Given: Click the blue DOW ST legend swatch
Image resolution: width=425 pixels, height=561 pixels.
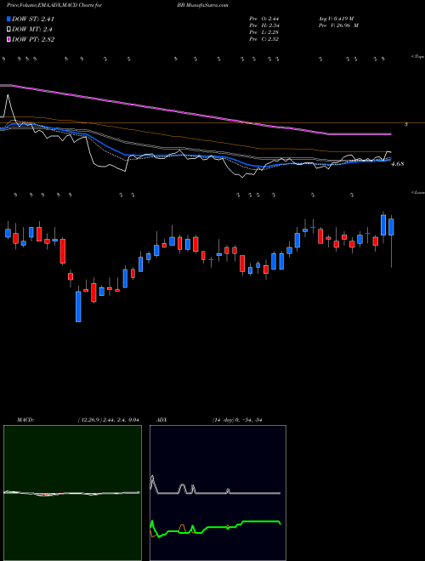Looking at the screenshot, I should coord(8,19).
